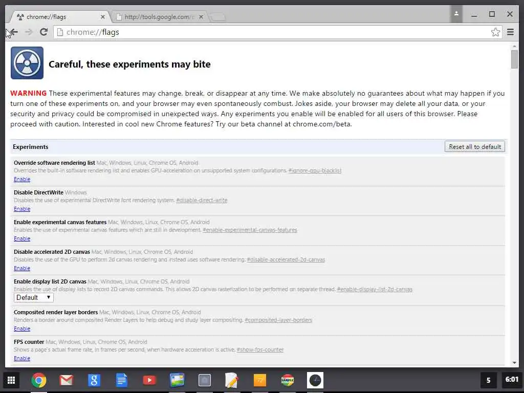Screen dimensions: 524x393
Task: Click the #composited-layer-borders anchor link
Action: 278,320
